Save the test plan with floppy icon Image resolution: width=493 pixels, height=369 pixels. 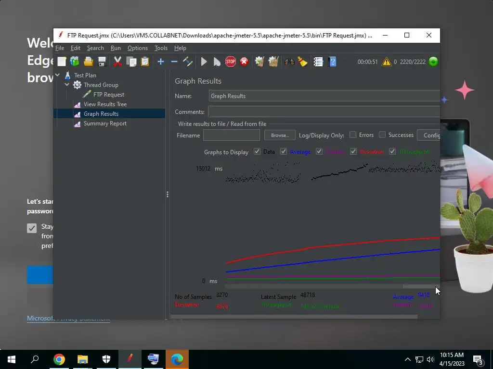(x=102, y=61)
